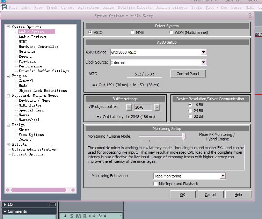Toggle the speaker monitor icon on track 4
The width and height of the screenshot is (262, 219).
tap(89, 216)
